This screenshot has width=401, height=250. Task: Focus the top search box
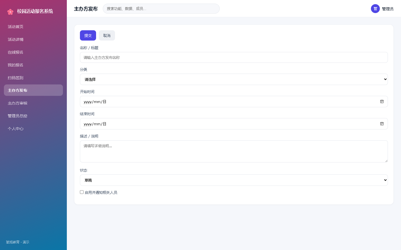(x=161, y=9)
